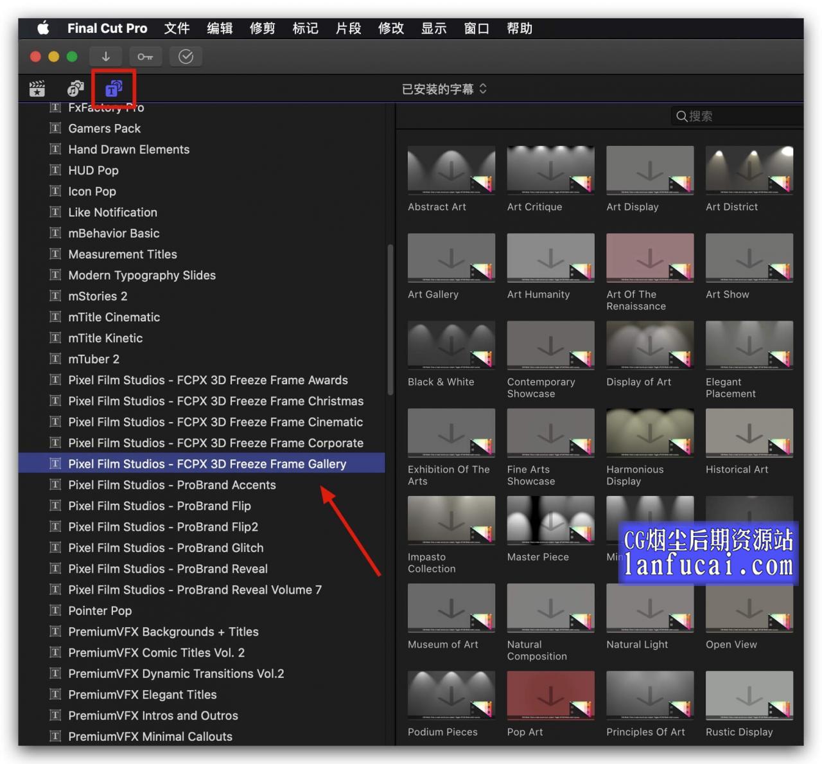The image size is (822, 764).
Task: Open the 文件 menu
Action: coord(177,28)
